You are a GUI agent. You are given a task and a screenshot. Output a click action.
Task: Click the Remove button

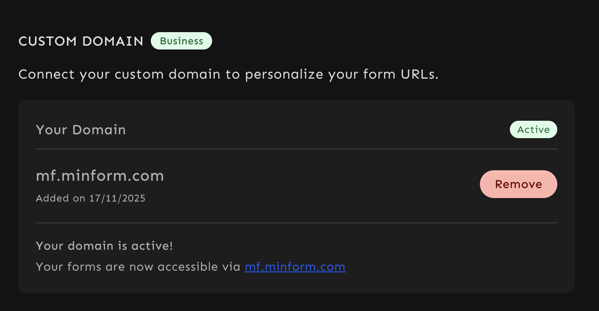(x=518, y=184)
